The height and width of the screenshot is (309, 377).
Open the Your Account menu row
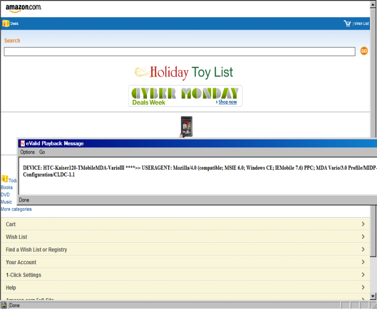[185, 262]
